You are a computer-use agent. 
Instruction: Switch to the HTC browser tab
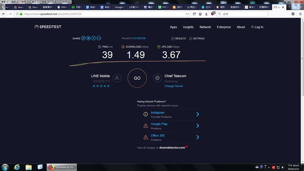pos(163,7)
